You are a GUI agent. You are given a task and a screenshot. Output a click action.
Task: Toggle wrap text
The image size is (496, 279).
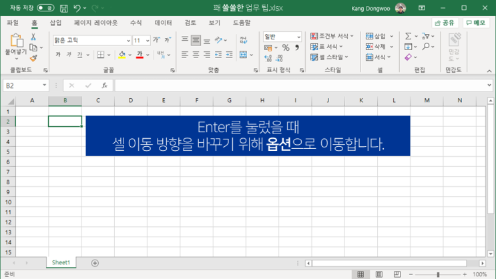point(243,40)
